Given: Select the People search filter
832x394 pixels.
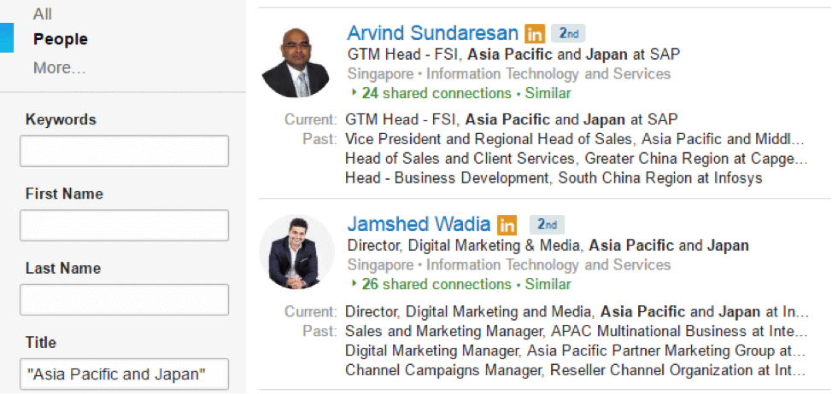Looking at the screenshot, I should pyautogui.click(x=60, y=39).
